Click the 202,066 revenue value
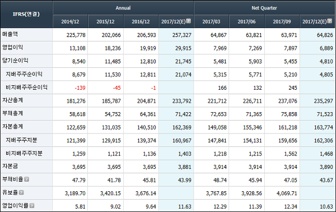This screenshot has width=336, height=212. [x=111, y=35]
